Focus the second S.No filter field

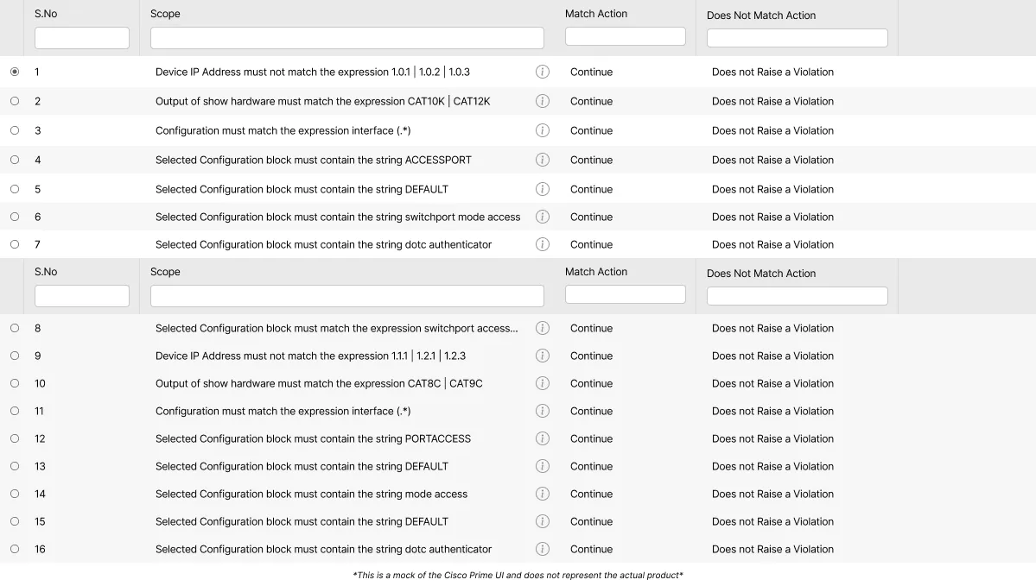pos(82,296)
